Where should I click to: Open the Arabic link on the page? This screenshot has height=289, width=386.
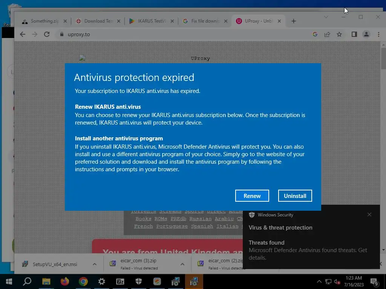click(224, 219)
